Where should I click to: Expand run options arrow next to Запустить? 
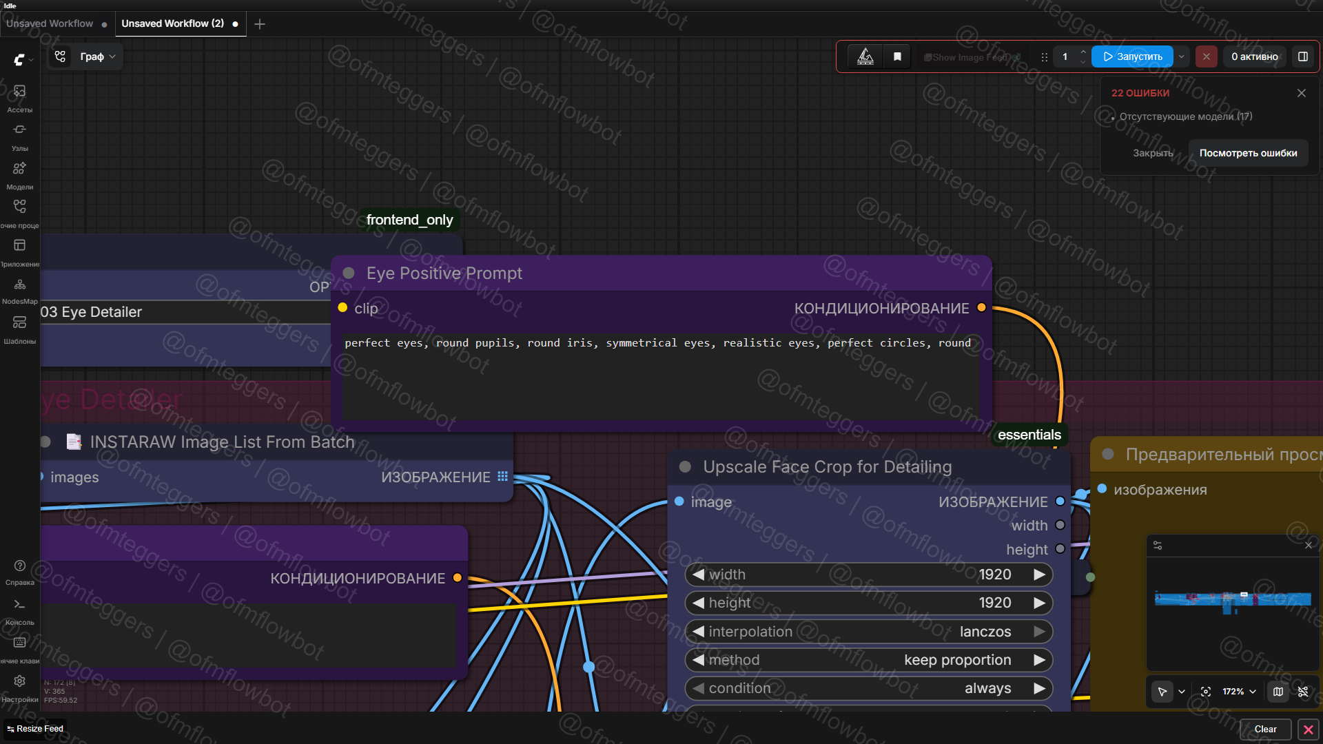[x=1182, y=57]
